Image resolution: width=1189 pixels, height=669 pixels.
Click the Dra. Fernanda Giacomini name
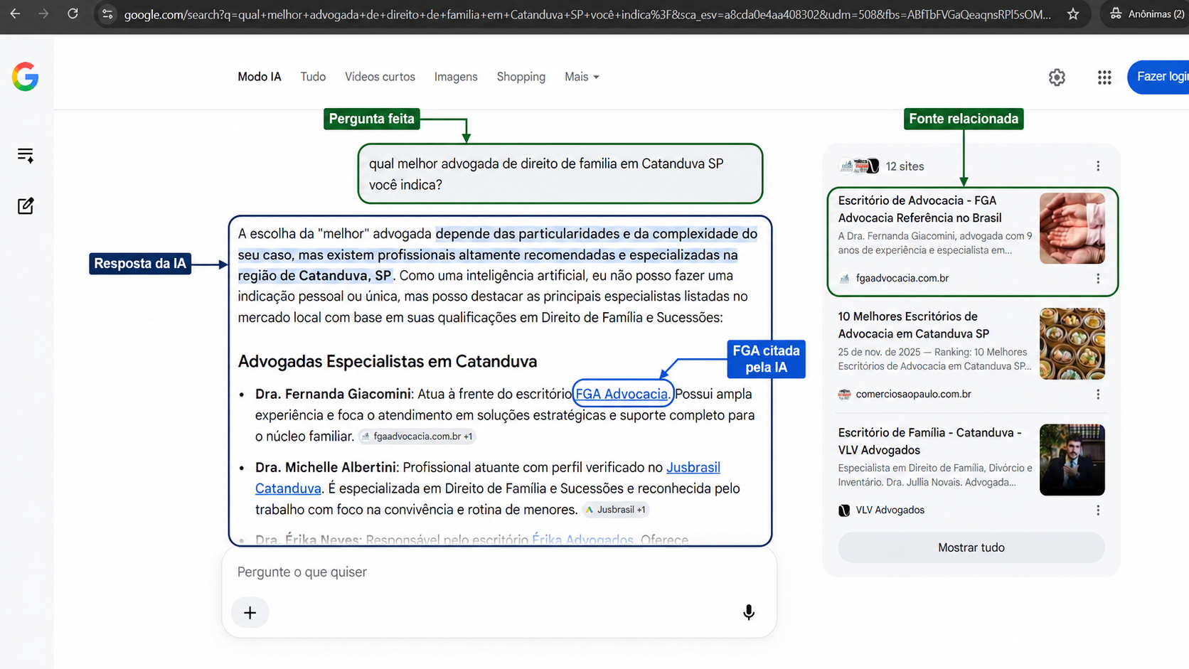coord(333,394)
